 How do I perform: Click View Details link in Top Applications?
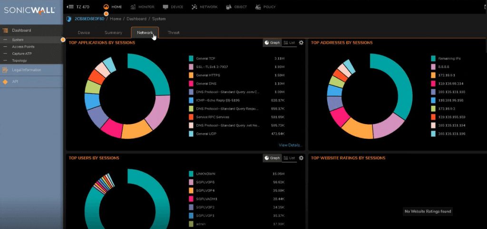click(290, 145)
